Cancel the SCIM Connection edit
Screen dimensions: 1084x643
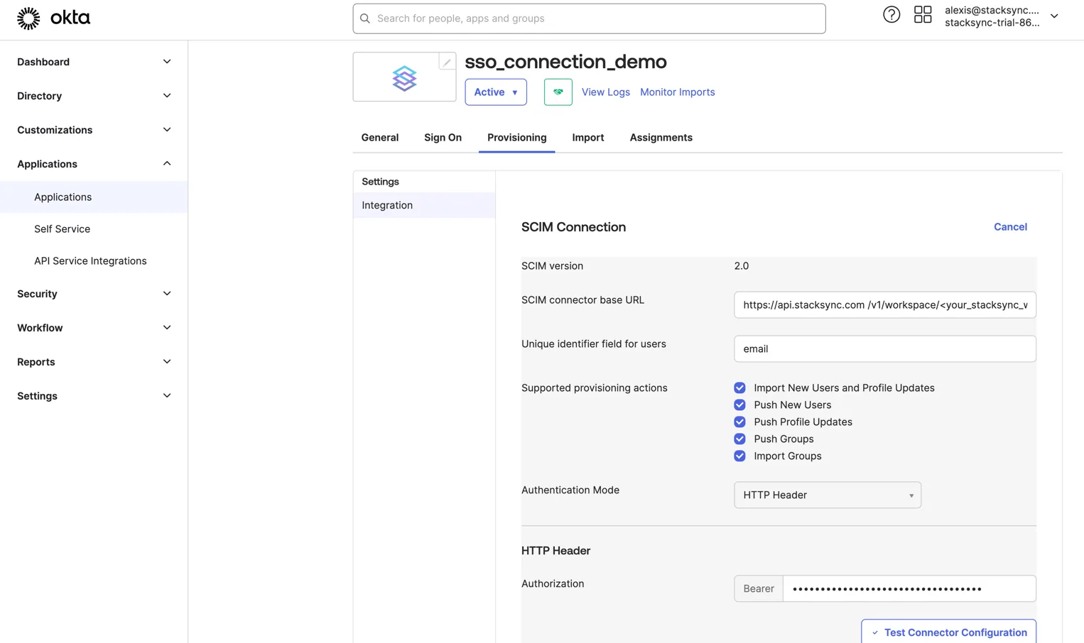pos(1010,227)
